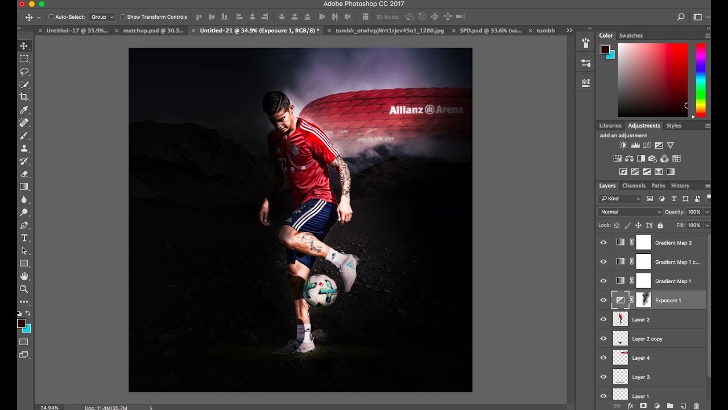Viewport: 728px width, 410px height.
Task: Click the Opacity 100% input field
Action: [694, 212]
